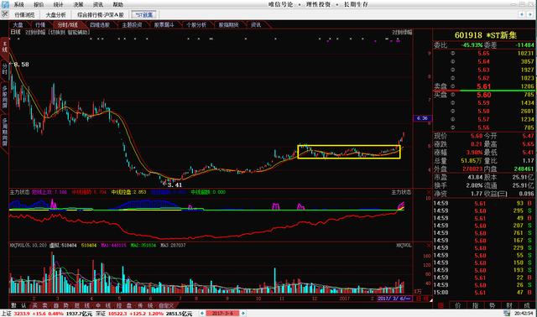Close the XKJVOL volume indicator panel

coord(429,246)
